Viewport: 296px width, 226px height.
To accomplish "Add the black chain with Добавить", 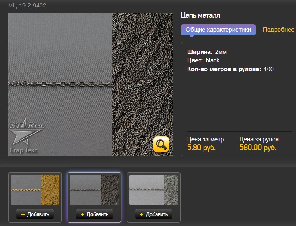I will click(94, 214).
